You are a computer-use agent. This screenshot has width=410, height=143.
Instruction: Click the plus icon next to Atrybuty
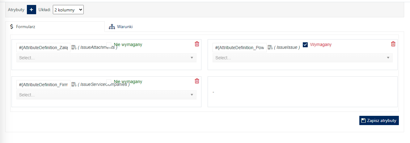pos(31,10)
